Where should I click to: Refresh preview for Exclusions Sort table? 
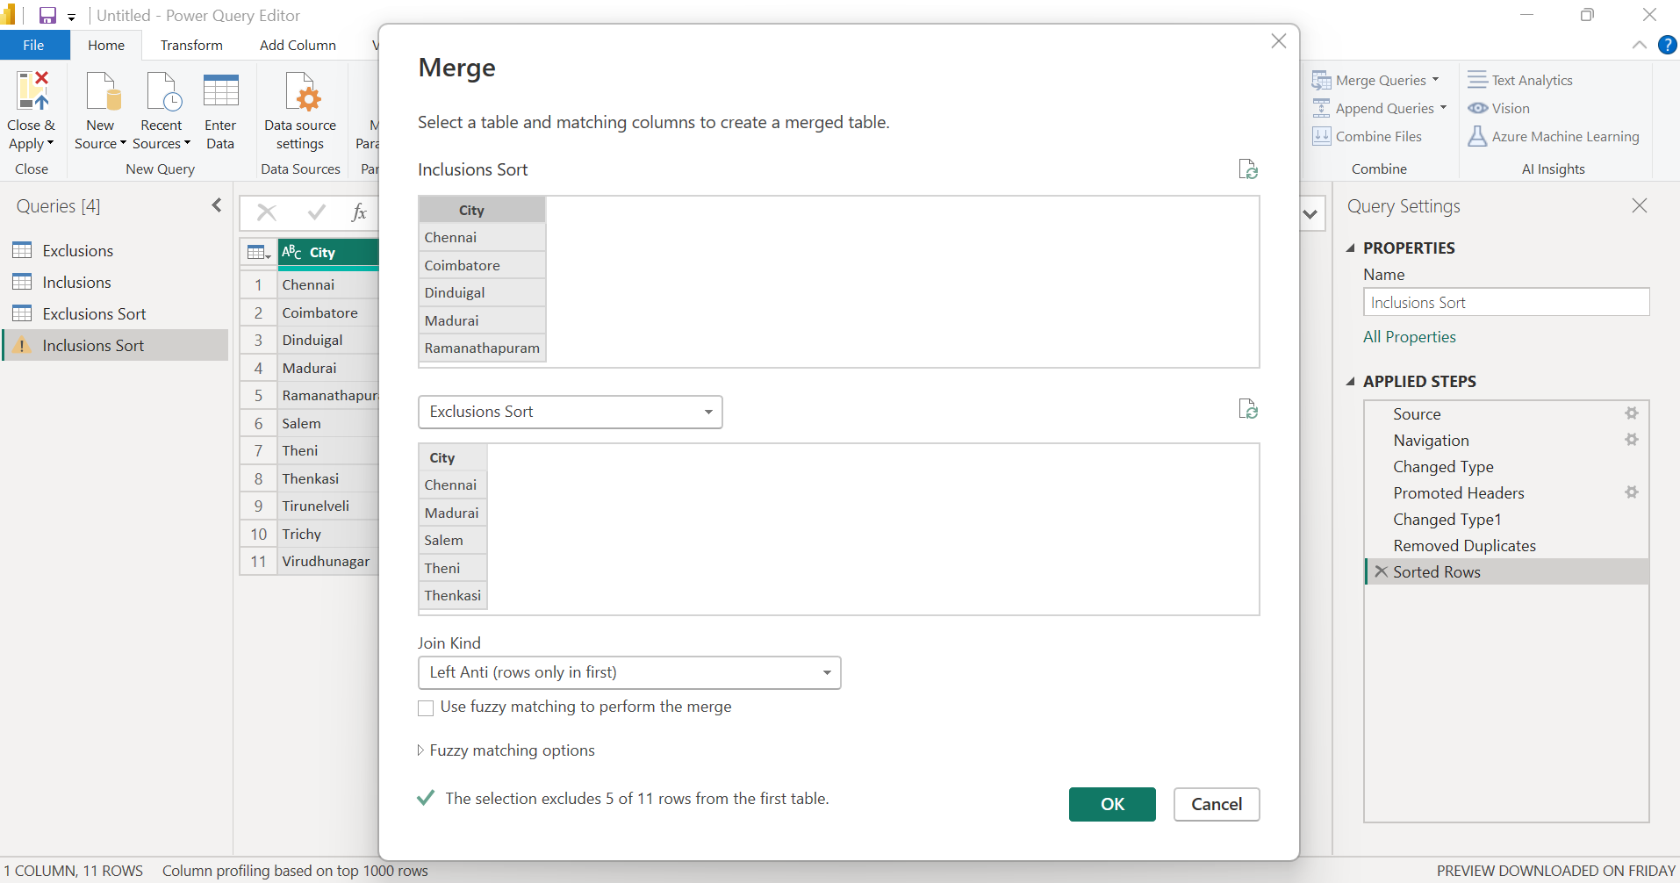click(1248, 409)
